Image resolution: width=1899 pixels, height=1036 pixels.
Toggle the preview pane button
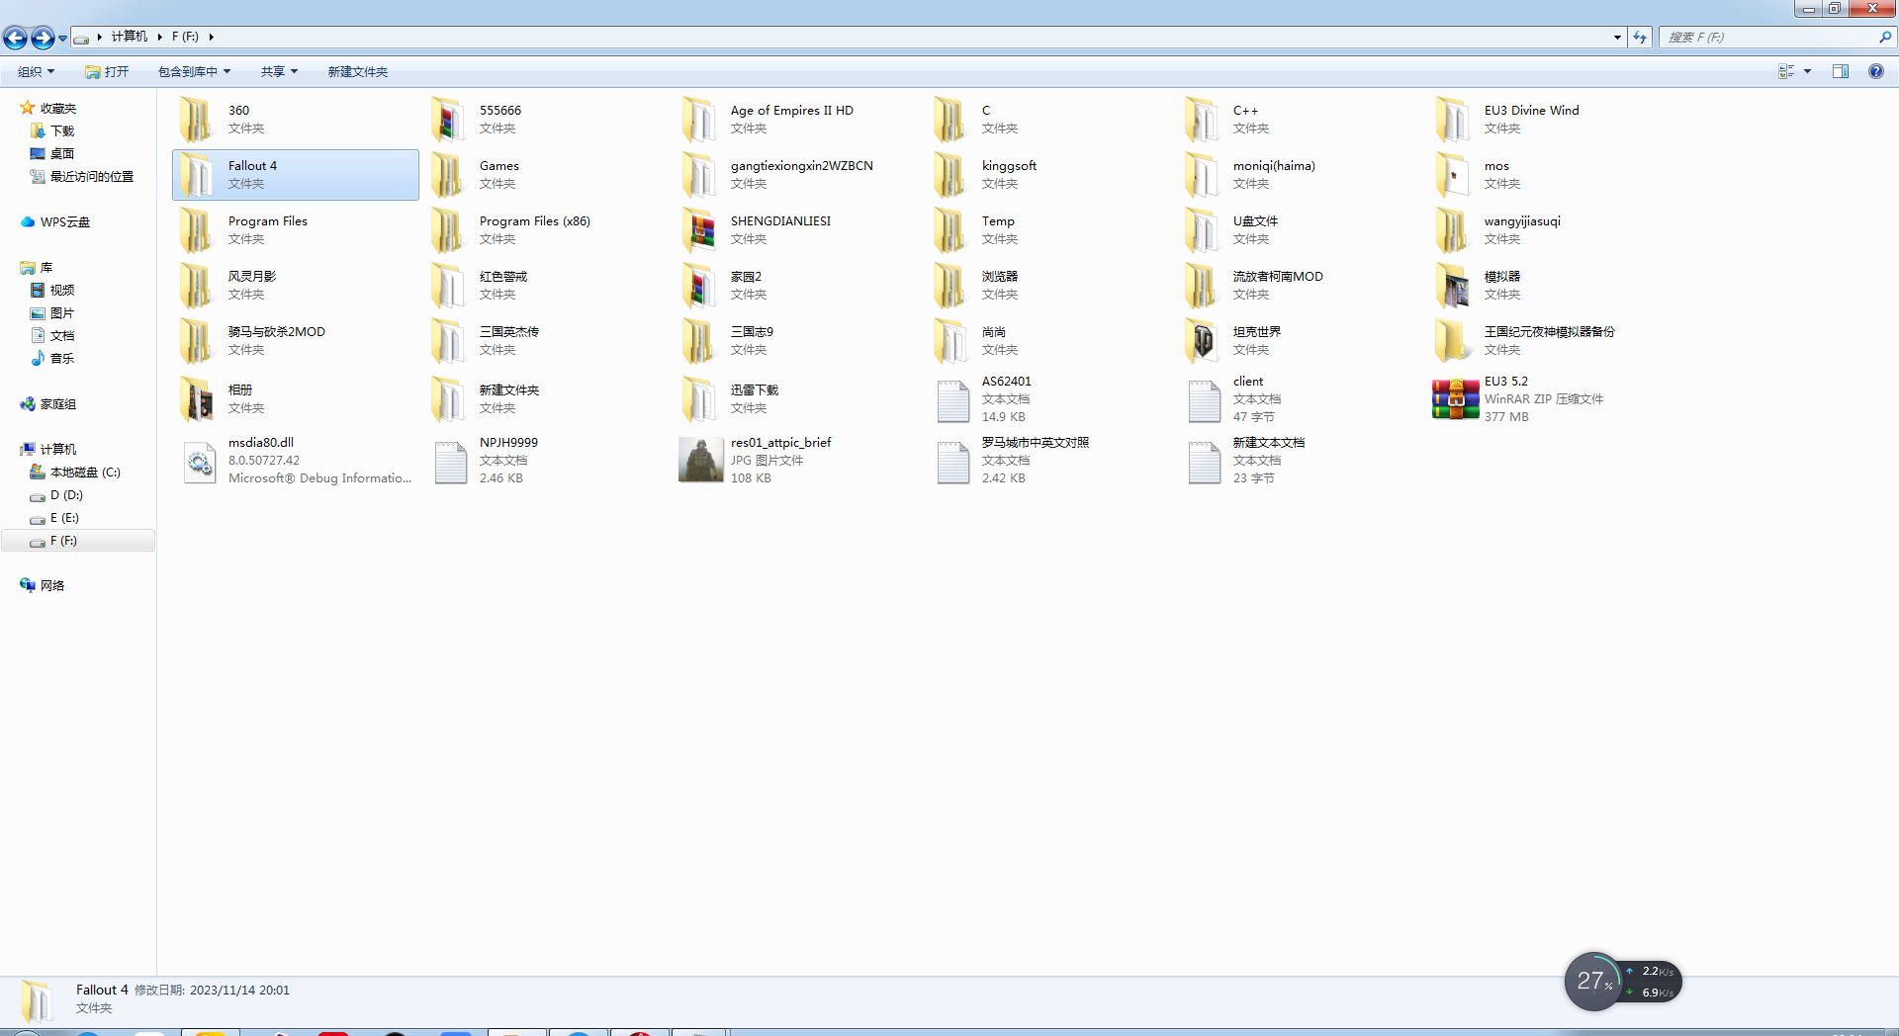click(1841, 71)
